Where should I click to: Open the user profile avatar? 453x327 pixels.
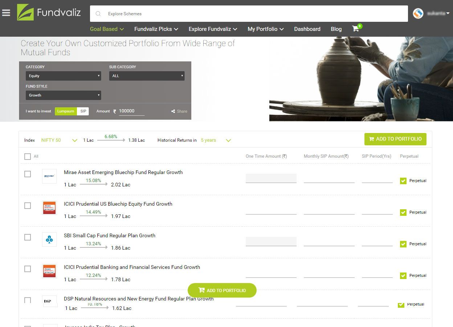click(x=418, y=13)
